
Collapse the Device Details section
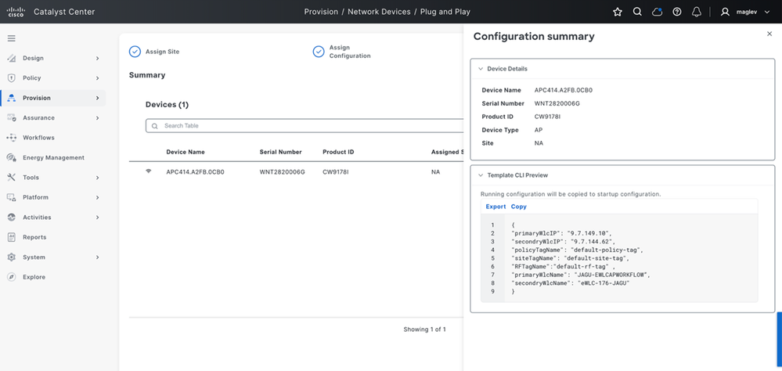481,69
